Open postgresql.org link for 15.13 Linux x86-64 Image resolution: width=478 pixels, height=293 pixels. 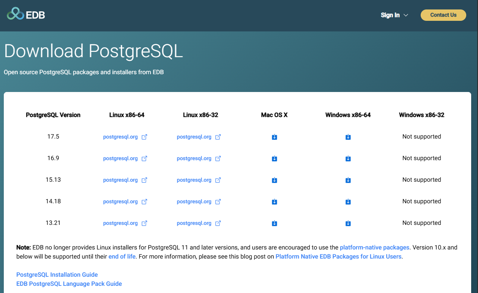[x=120, y=180]
